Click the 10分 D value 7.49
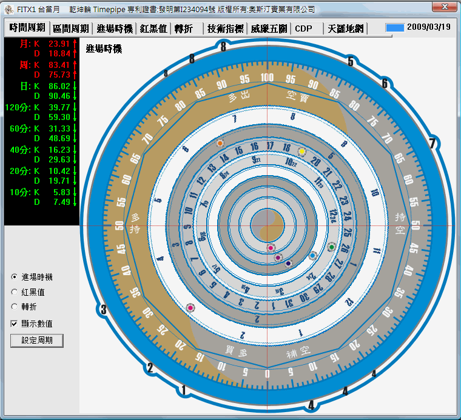Image resolution: width=461 pixels, height=420 pixels. tap(62, 202)
